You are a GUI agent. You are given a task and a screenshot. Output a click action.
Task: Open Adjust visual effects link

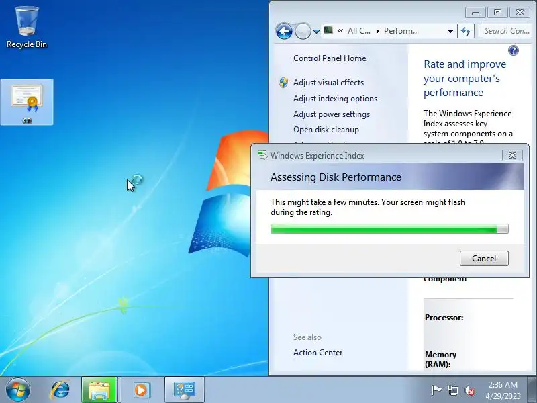click(328, 83)
